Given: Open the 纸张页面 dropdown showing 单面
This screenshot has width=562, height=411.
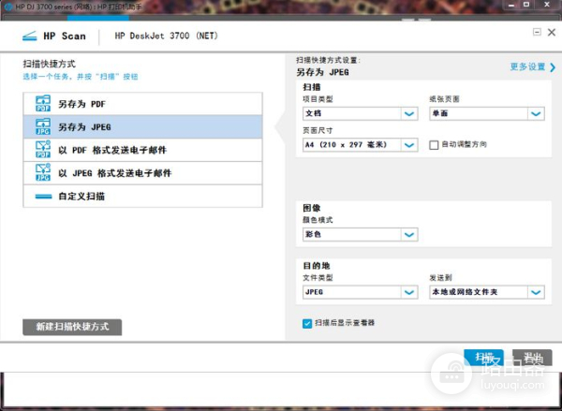Looking at the screenshot, I should pyautogui.click(x=487, y=113).
